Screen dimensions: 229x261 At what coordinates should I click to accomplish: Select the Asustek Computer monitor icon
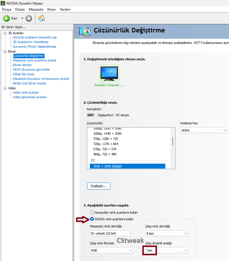click(x=109, y=74)
